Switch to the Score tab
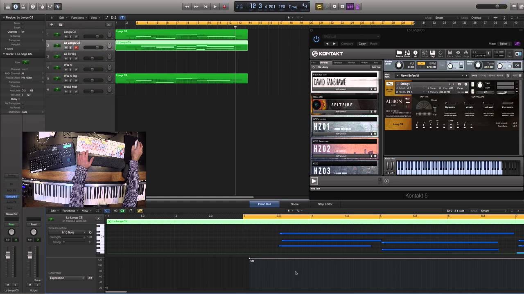Viewport: 524px width, 294px height. click(x=295, y=204)
